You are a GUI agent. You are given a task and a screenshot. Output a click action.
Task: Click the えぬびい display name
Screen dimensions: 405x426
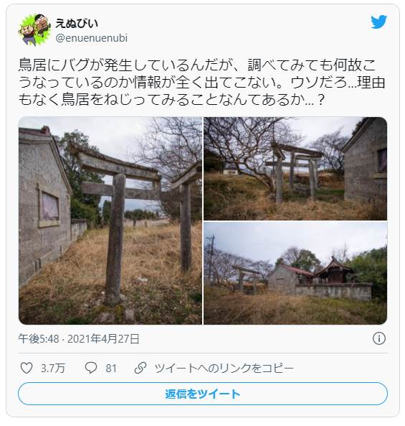point(77,24)
